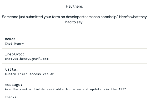
Task: Click the word 'API?' in message
Action: (x=122, y=89)
